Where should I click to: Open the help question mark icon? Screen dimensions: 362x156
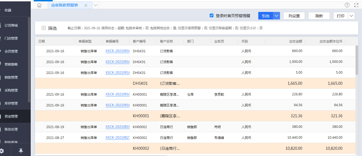(347, 5)
